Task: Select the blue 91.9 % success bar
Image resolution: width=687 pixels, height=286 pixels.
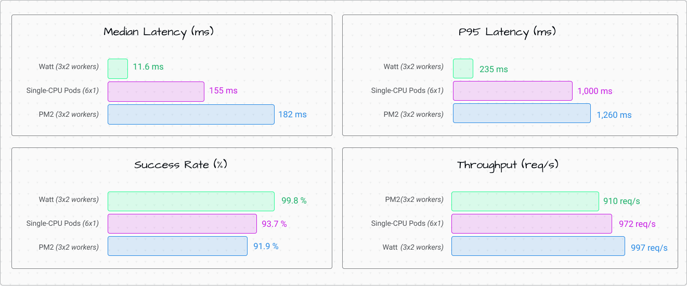Action: point(177,246)
